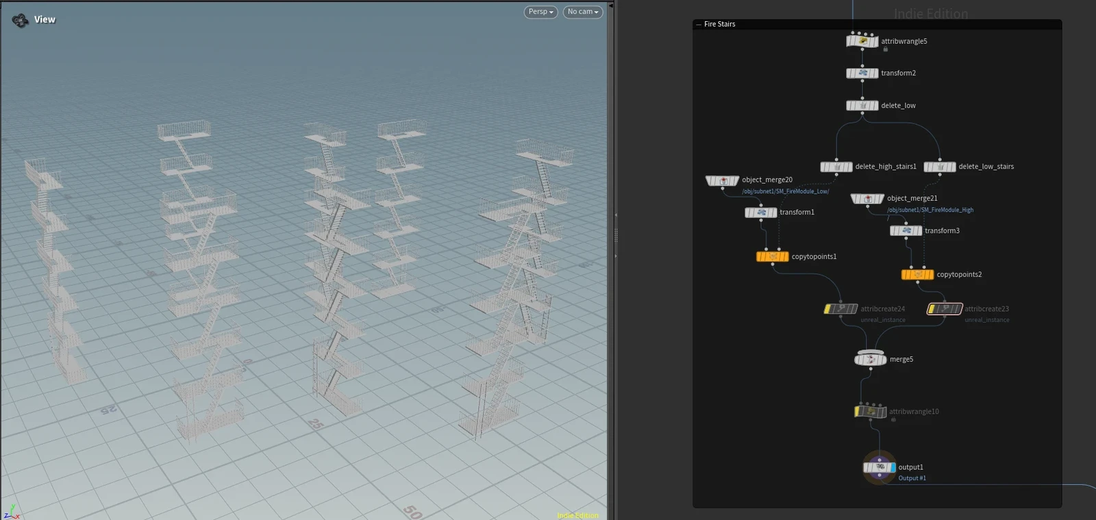This screenshot has height=520, width=1096.
Task: Open the Persp viewport dropdown
Action: [541, 12]
